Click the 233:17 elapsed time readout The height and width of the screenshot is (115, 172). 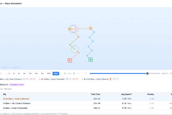[165, 74]
